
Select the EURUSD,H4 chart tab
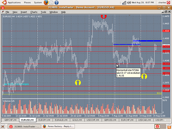pyautogui.click(x=28, y=120)
